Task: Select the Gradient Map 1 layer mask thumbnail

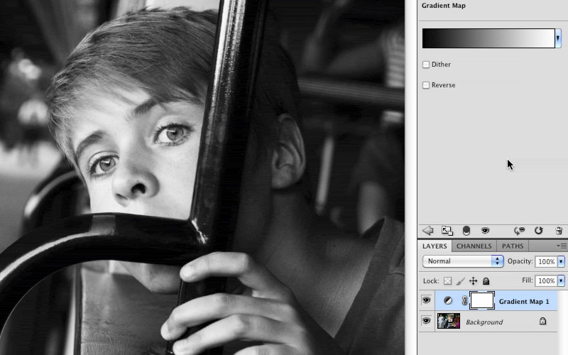Action: click(x=482, y=301)
